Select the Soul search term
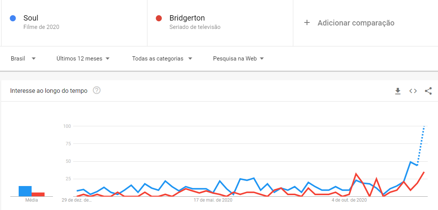 tap(31, 18)
